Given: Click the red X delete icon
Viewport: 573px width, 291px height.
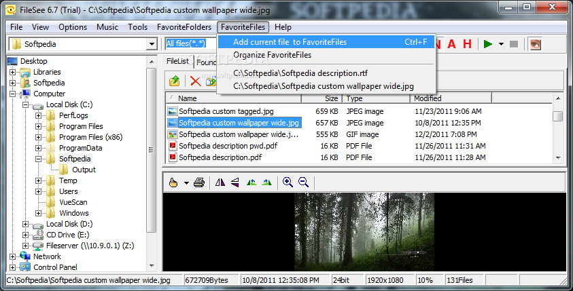Looking at the screenshot, I should pyautogui.click(x=196, y=81).
